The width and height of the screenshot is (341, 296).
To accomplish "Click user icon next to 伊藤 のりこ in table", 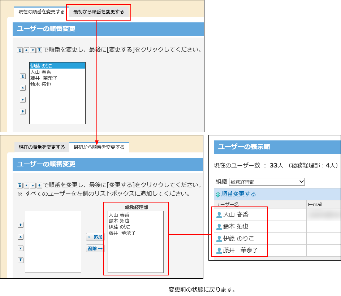I will tap(219, 239).
